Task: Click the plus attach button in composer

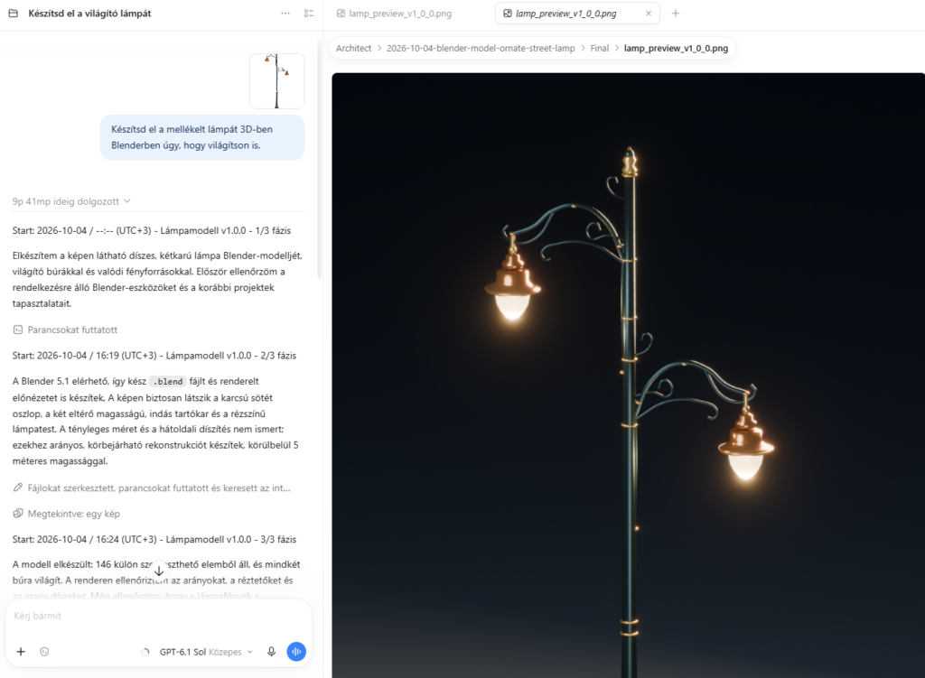Action: coord(21,652)
